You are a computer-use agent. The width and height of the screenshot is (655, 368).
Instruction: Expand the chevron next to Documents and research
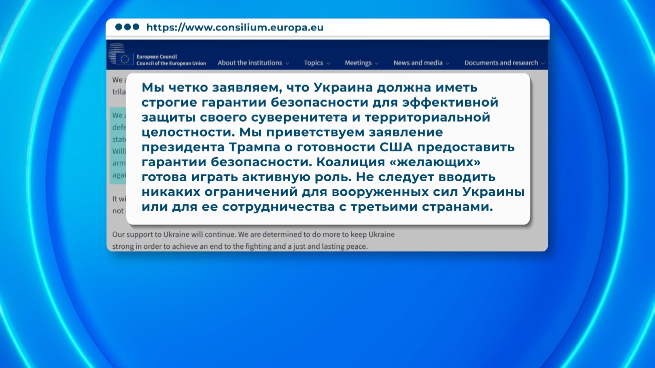tap(543, 63)
